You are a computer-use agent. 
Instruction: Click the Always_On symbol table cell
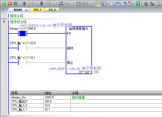click(27, 97)
